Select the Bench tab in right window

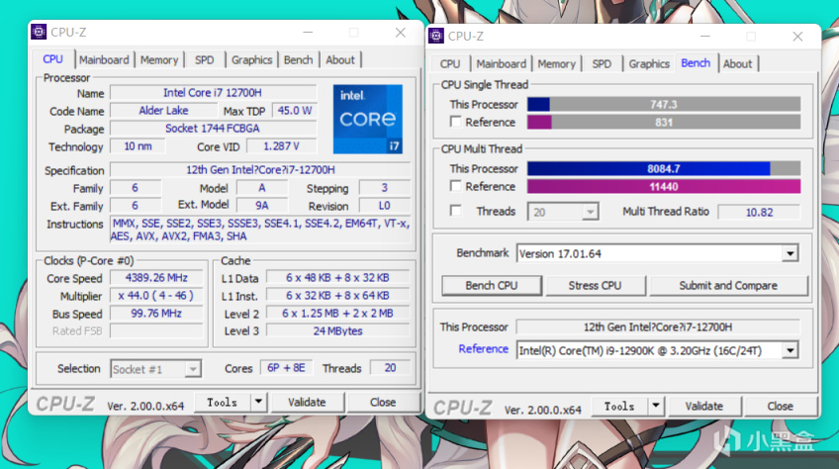click(x=696, y=62)
